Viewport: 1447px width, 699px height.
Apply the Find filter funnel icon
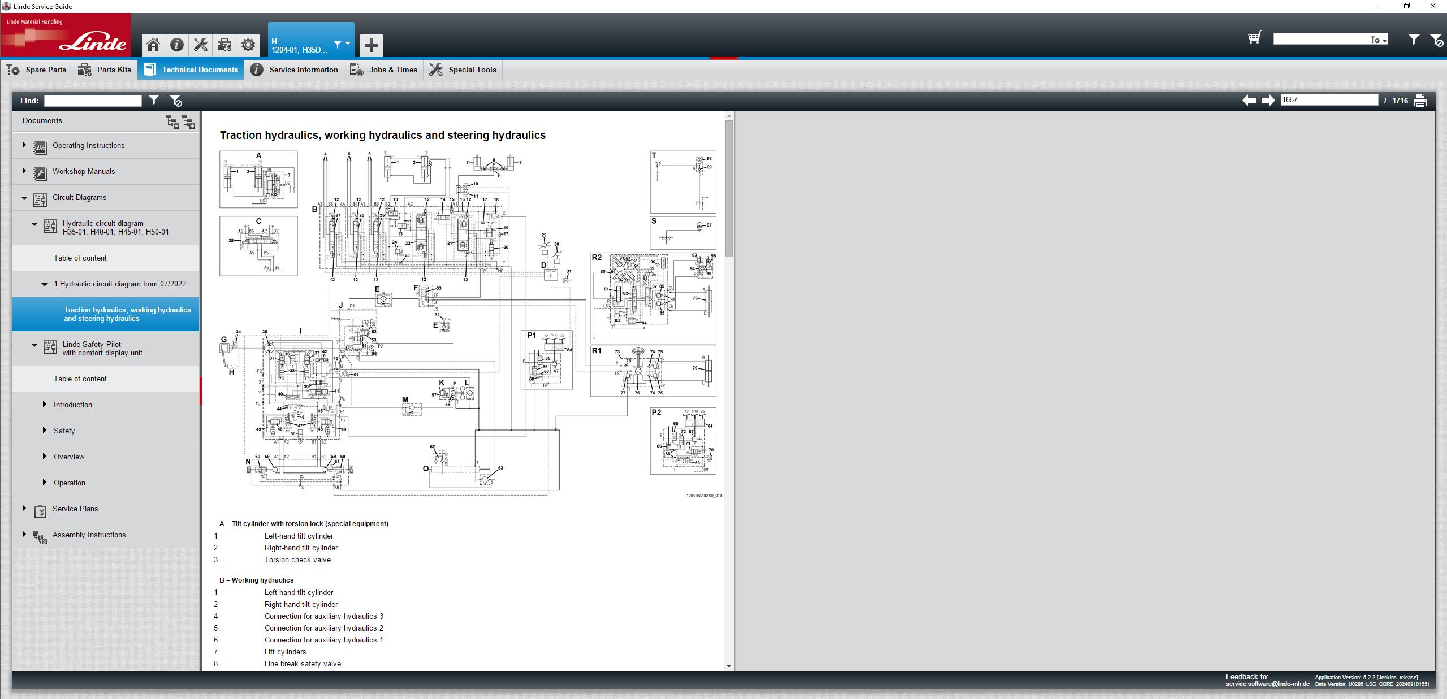[x=153, y=100]
